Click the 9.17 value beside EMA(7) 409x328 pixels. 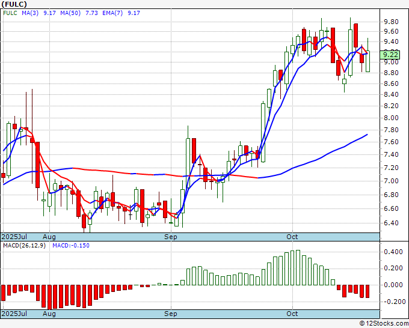coord(134,13)
